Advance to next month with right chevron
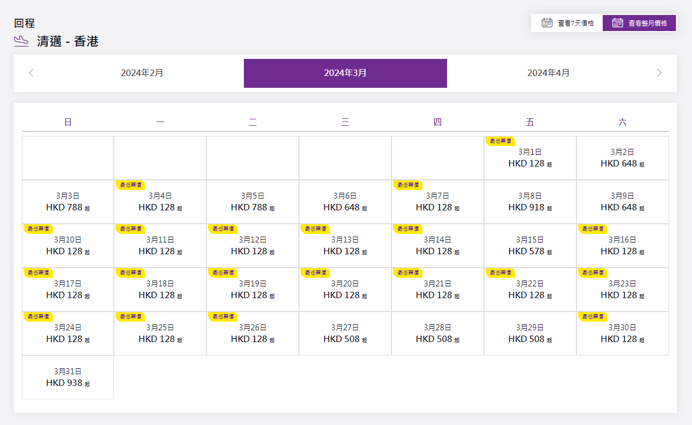Image resolution: width=692 pixels, height=425 pixels. tap(659, 73)
